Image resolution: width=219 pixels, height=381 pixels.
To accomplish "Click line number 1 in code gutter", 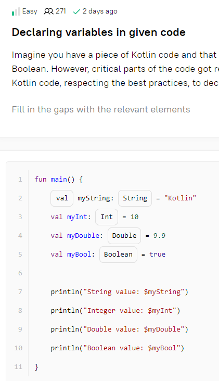I will (20, 180).
